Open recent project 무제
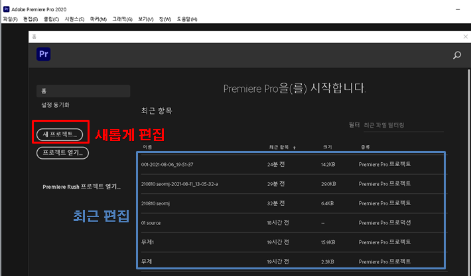Image resolution: width=471 pixels, height=276 pixels. click(147, 261)
